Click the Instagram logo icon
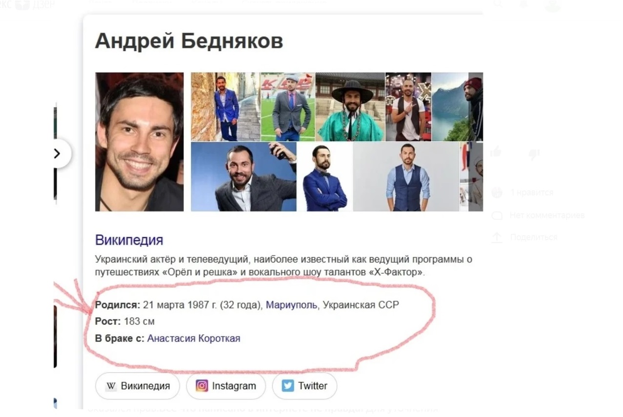 [202, 386]
